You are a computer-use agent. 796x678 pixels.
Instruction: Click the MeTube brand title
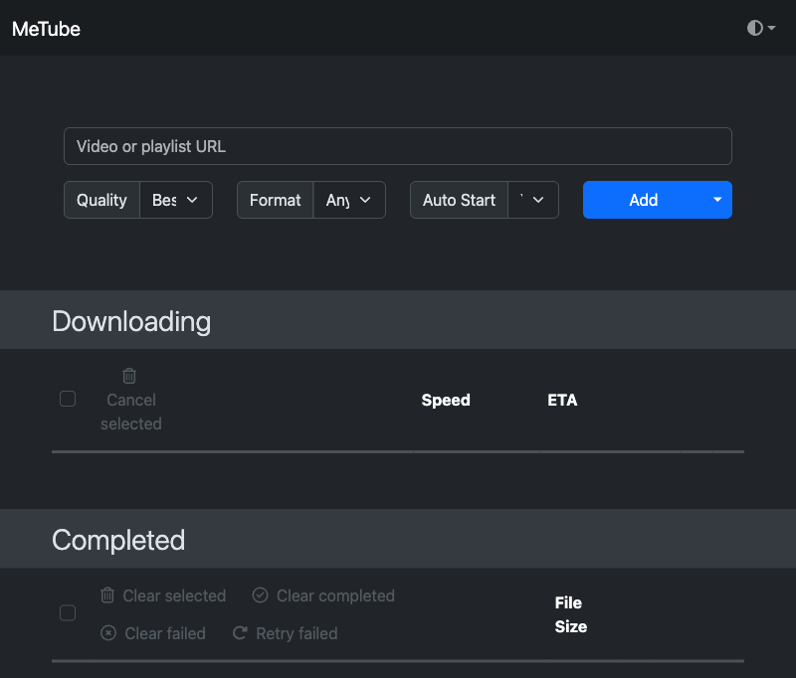coord(46,29)
